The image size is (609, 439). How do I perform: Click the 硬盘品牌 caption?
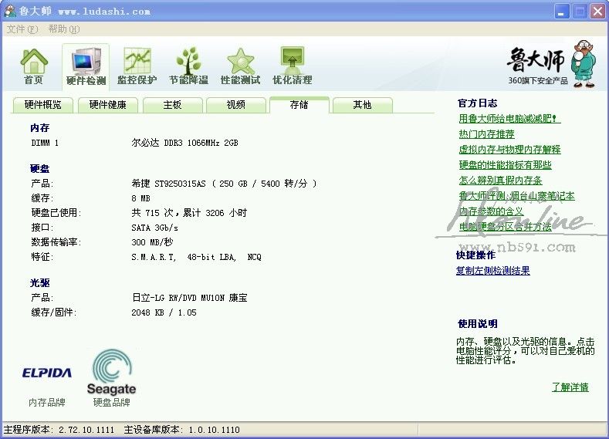coord(111,403)
